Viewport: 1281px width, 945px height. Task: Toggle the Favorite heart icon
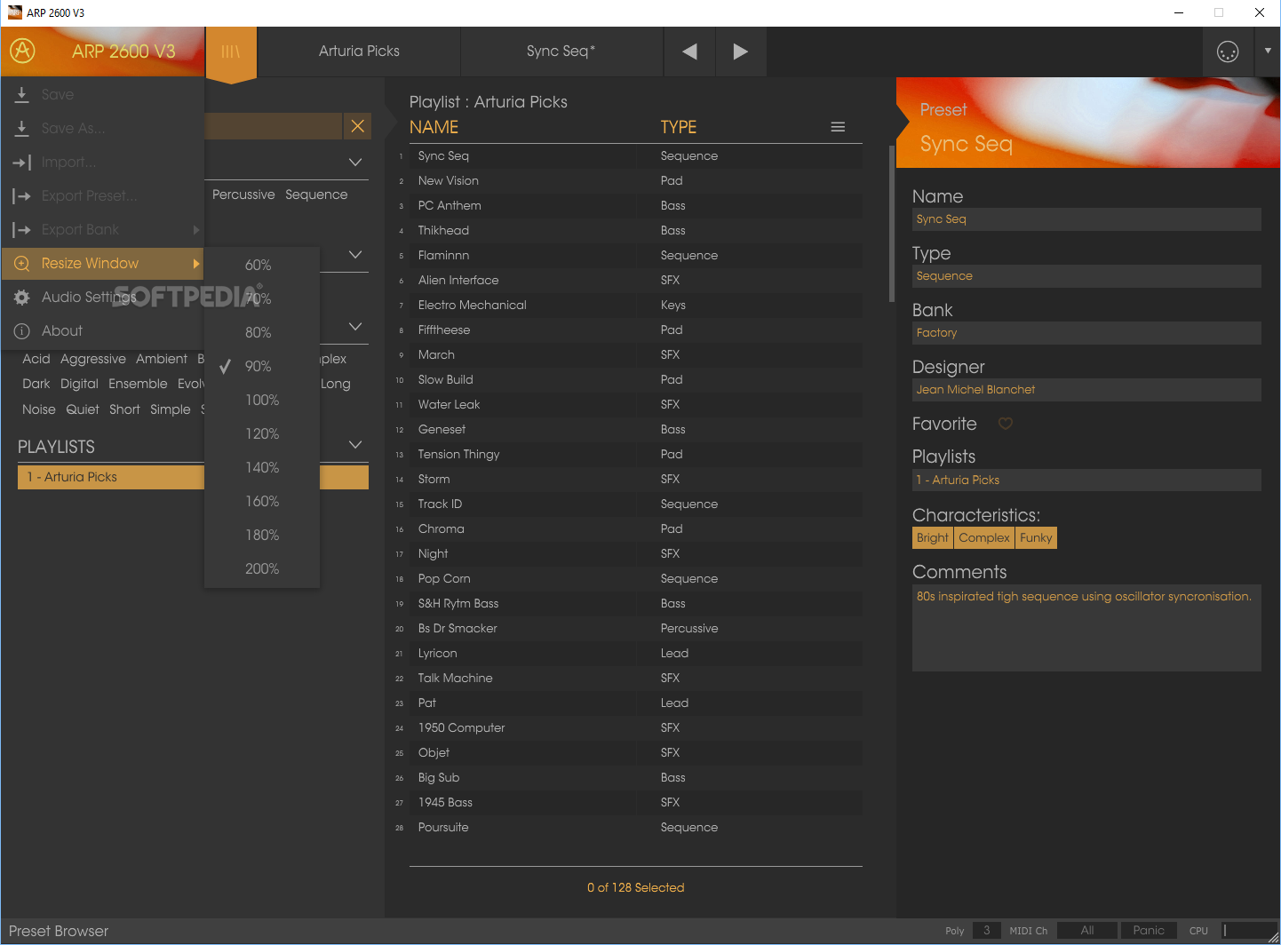[1006, 424]
